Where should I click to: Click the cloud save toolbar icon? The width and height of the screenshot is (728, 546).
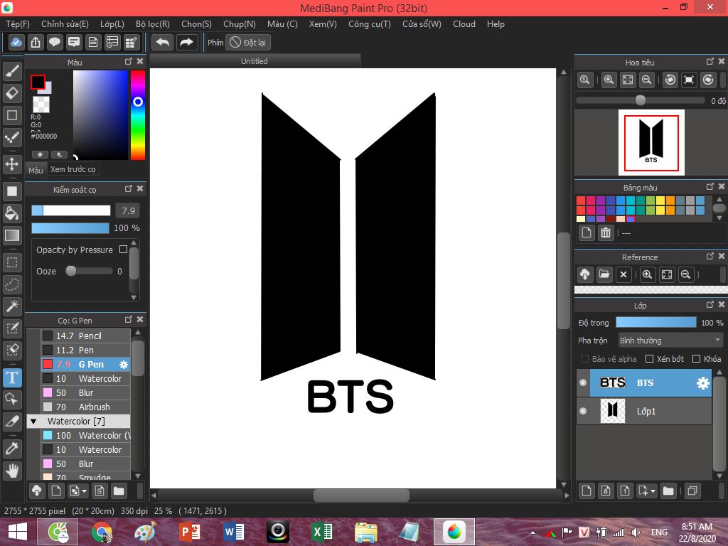(16, 42)
